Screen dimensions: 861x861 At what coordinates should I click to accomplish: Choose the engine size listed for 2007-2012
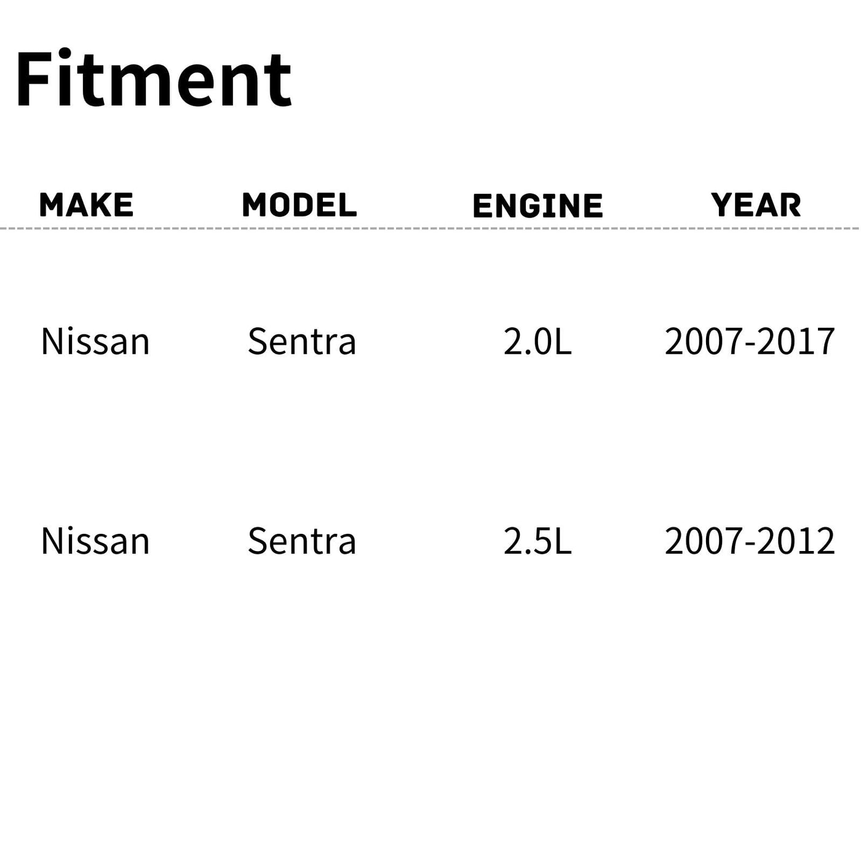(x=538, y=541)
